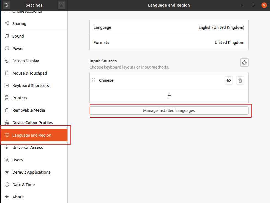Change the Language setting row
270x203 pixels.
tap(169, 27)
